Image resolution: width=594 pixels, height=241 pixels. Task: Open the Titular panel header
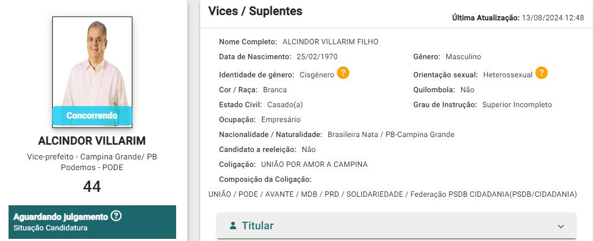[x=396, y=226]
